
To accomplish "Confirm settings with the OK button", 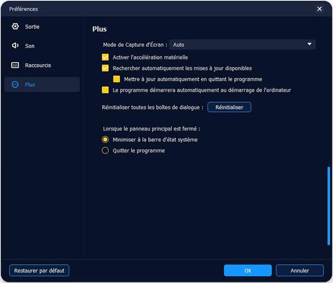I will click(x=248, y=271).
